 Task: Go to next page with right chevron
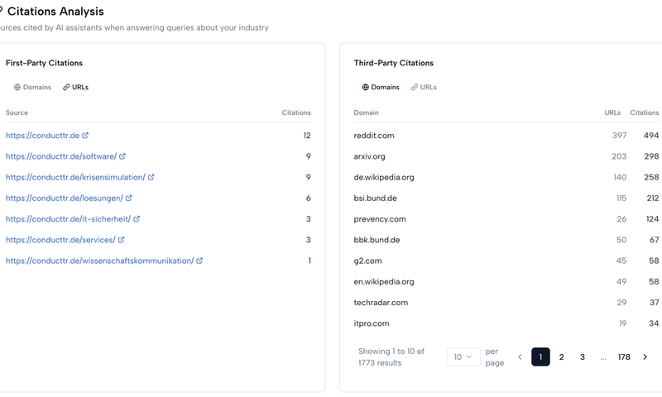pyautogui.click(x=645, y=357)
